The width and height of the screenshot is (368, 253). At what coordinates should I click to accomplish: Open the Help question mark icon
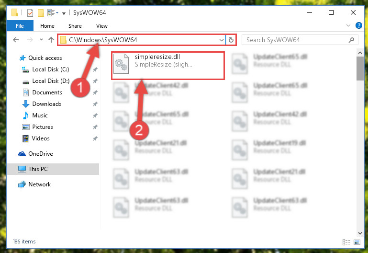358,25
